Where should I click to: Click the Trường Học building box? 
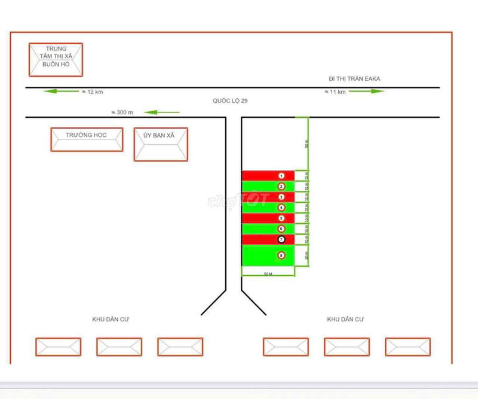87,139
